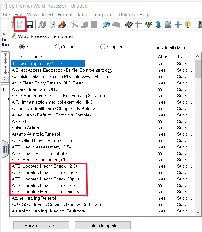
Task: Select Allied Health Referral - Chronic & Complex
Action: click(x=52, y=115)
